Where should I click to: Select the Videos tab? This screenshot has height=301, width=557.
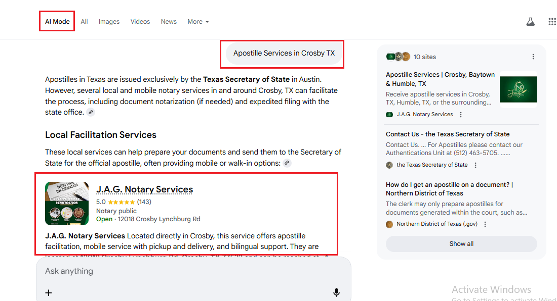[x=140, y=22]
